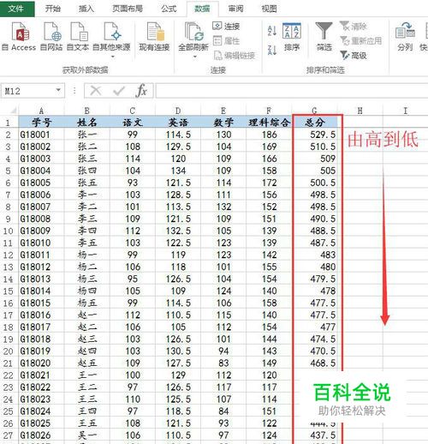Open the Name Box dropdown arrow
The image size is (428, 444).
click(59, 90)
